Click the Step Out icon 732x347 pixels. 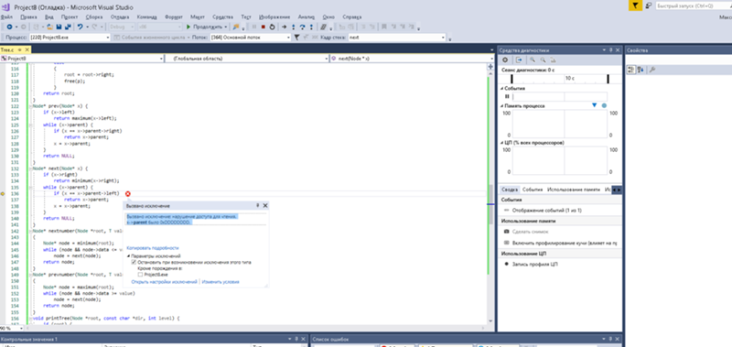point(311,27)
